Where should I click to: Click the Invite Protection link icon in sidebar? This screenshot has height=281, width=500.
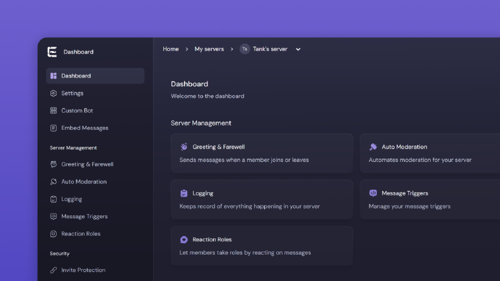coord(54,270)
